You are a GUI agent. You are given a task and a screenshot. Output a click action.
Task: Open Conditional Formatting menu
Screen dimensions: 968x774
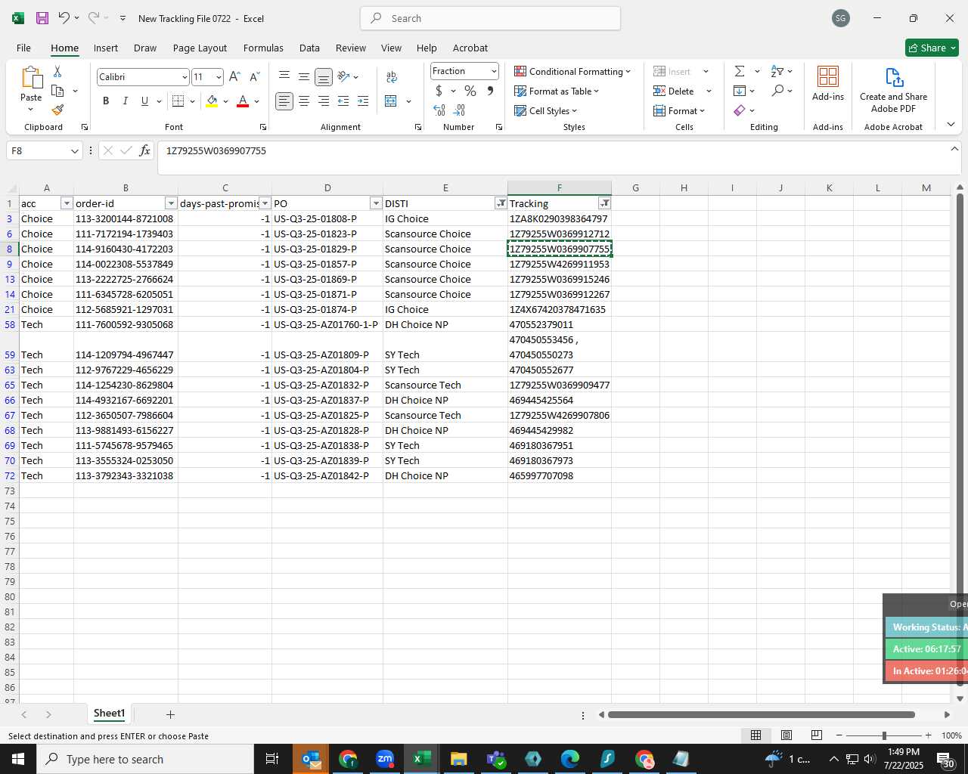(x=572, y=71)
